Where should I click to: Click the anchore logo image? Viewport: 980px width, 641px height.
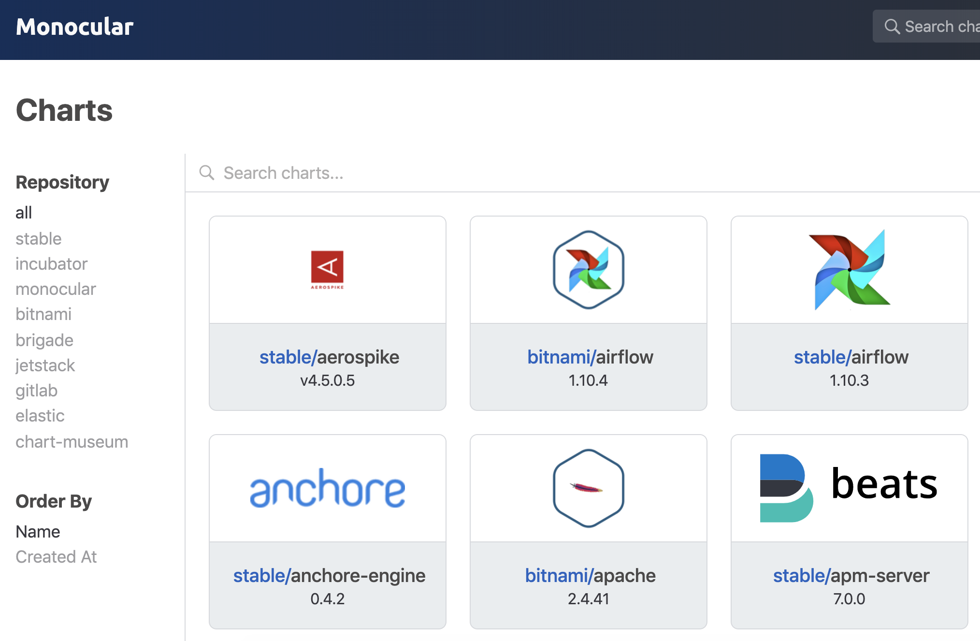pos(327,488)
